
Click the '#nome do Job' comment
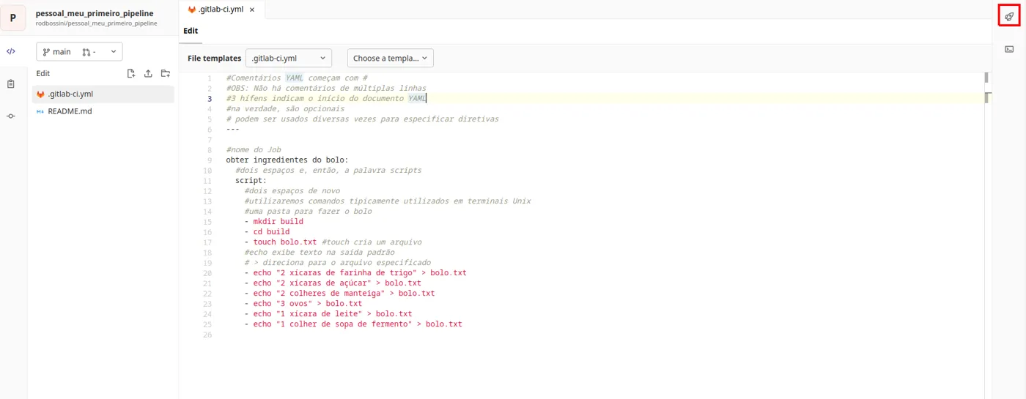[x=254, y=149]
